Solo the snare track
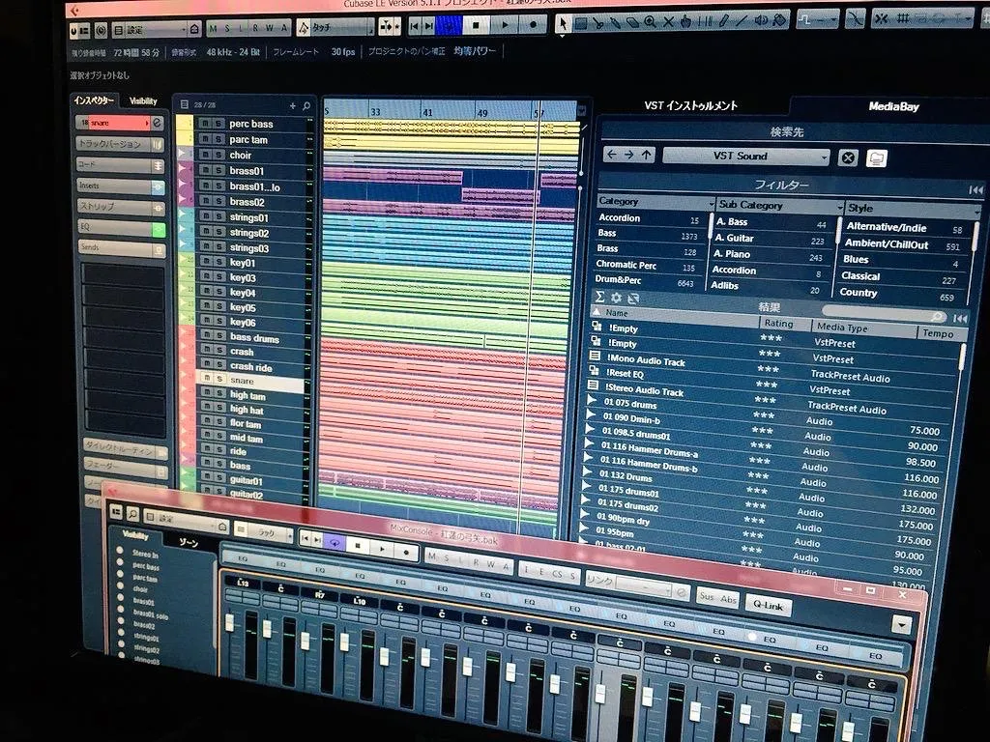Screen dimensions: 990x742 coord(219,381)
